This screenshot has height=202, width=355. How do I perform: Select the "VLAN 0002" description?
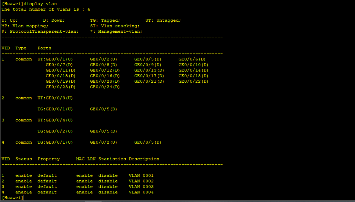[x=141, y=181]
